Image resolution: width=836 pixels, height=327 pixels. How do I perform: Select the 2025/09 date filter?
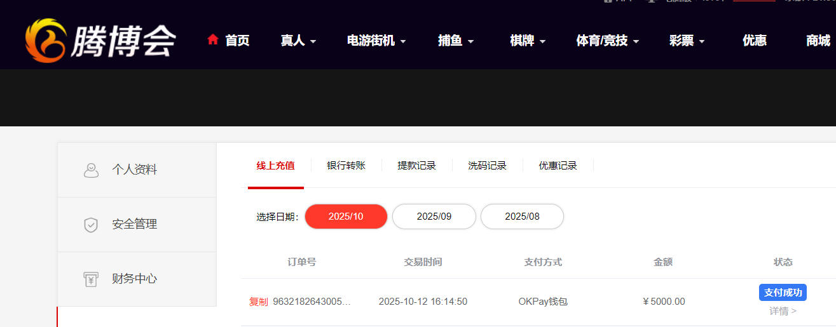(434, 217)
